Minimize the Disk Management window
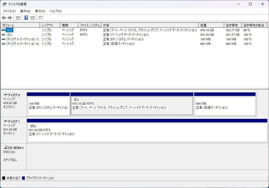269x188 pixels. click(x=238, y=4)
